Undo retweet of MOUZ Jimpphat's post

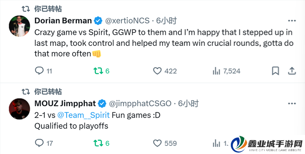coord(98,143)
